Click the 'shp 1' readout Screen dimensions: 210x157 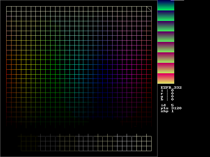point(167,111)
